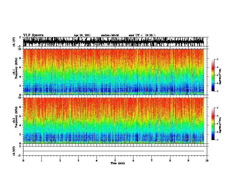Click the time axis tick label "9"
The height and width of the screenshot is (180, 233).
pyautogui.click(x=188, y=161)
